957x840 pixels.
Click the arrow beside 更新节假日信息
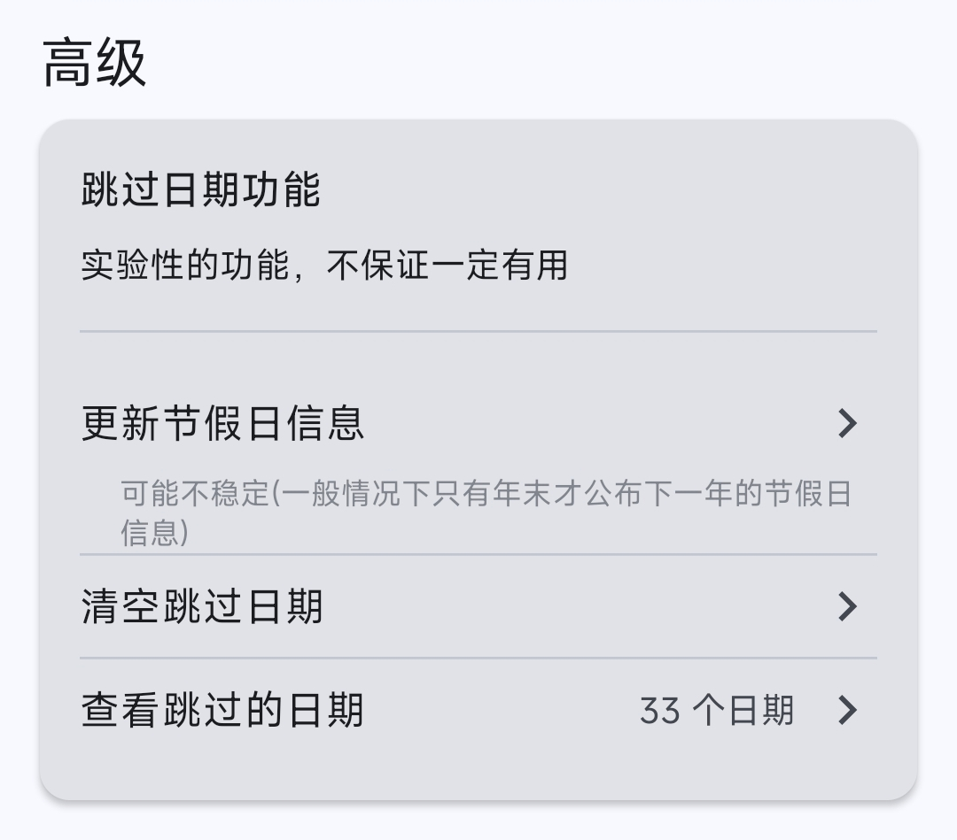click(x=848, y=424)
